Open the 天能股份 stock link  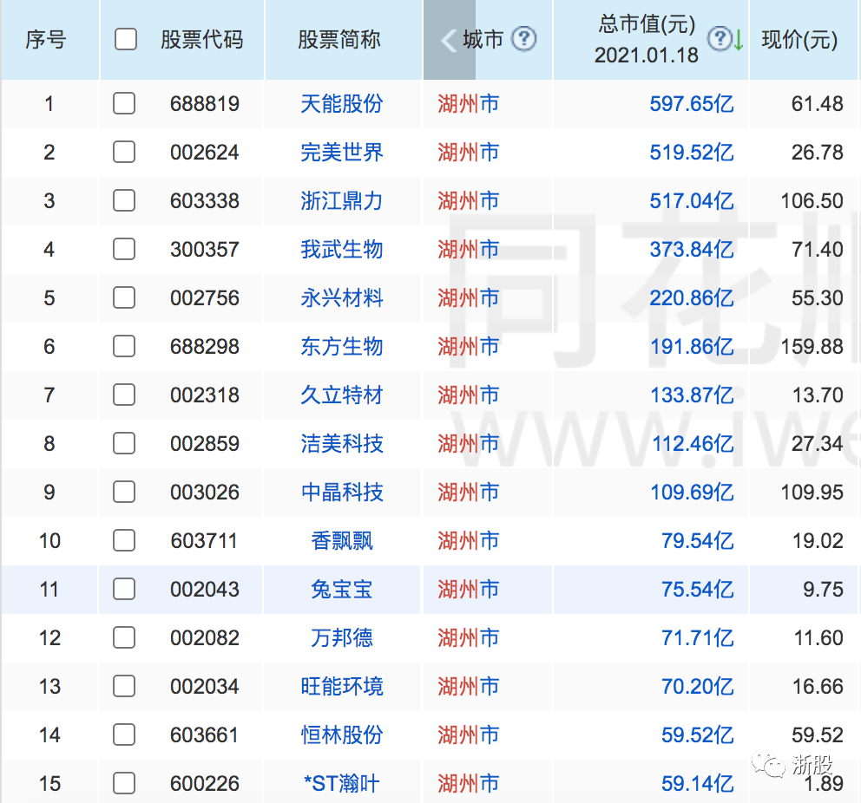click(342, 104)
